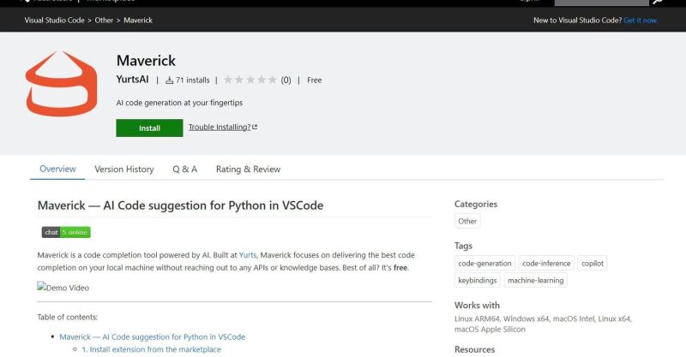The height and width of the screenshot is (357, 686).
Task: Click the installs download icon
Action: click(169, 80)
